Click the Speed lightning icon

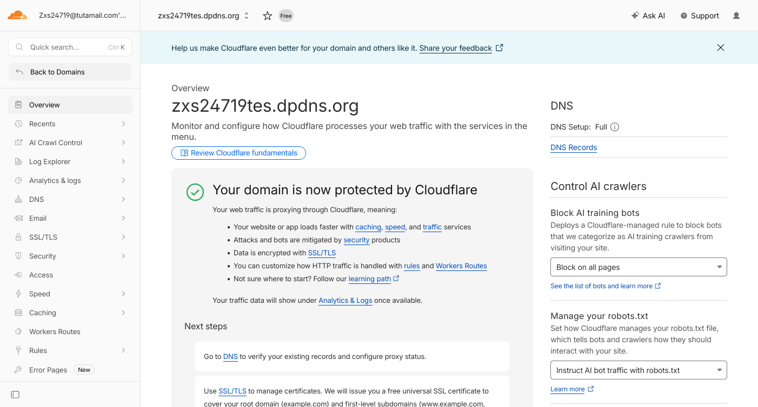point(18,294)
